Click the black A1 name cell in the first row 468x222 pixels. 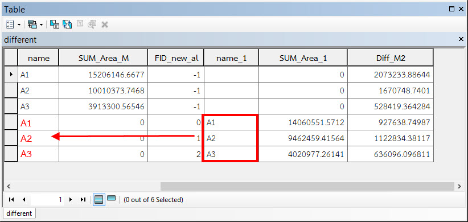click(38, 75)
